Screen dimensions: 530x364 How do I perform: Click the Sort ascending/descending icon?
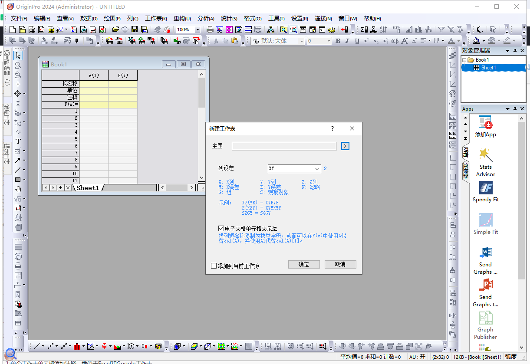pyautogui.click(x=383, y=30)
